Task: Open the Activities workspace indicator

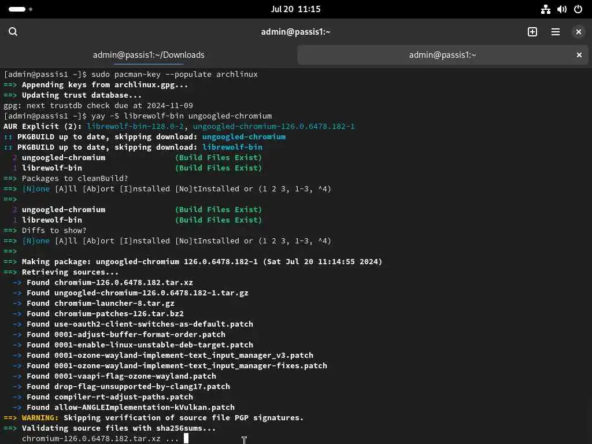Action: 20,9
